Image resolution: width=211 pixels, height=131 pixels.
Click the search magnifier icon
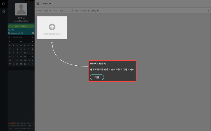tap(208, 10)
